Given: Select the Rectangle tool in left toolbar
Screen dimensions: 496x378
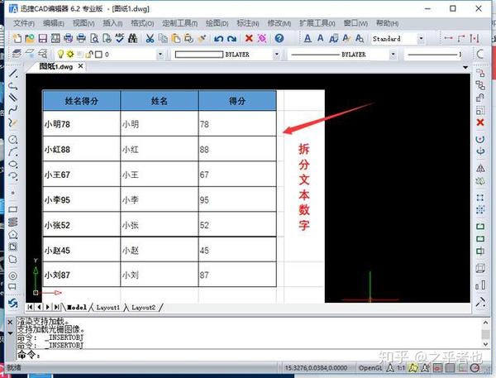Looking at the screenshot, I should pyautogui.click(x=13, y=209).
